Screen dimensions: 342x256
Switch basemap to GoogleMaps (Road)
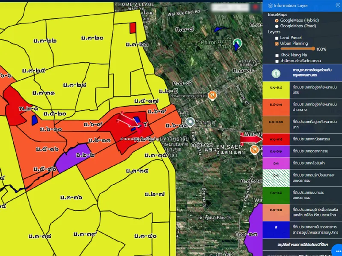tap(277, 26)
